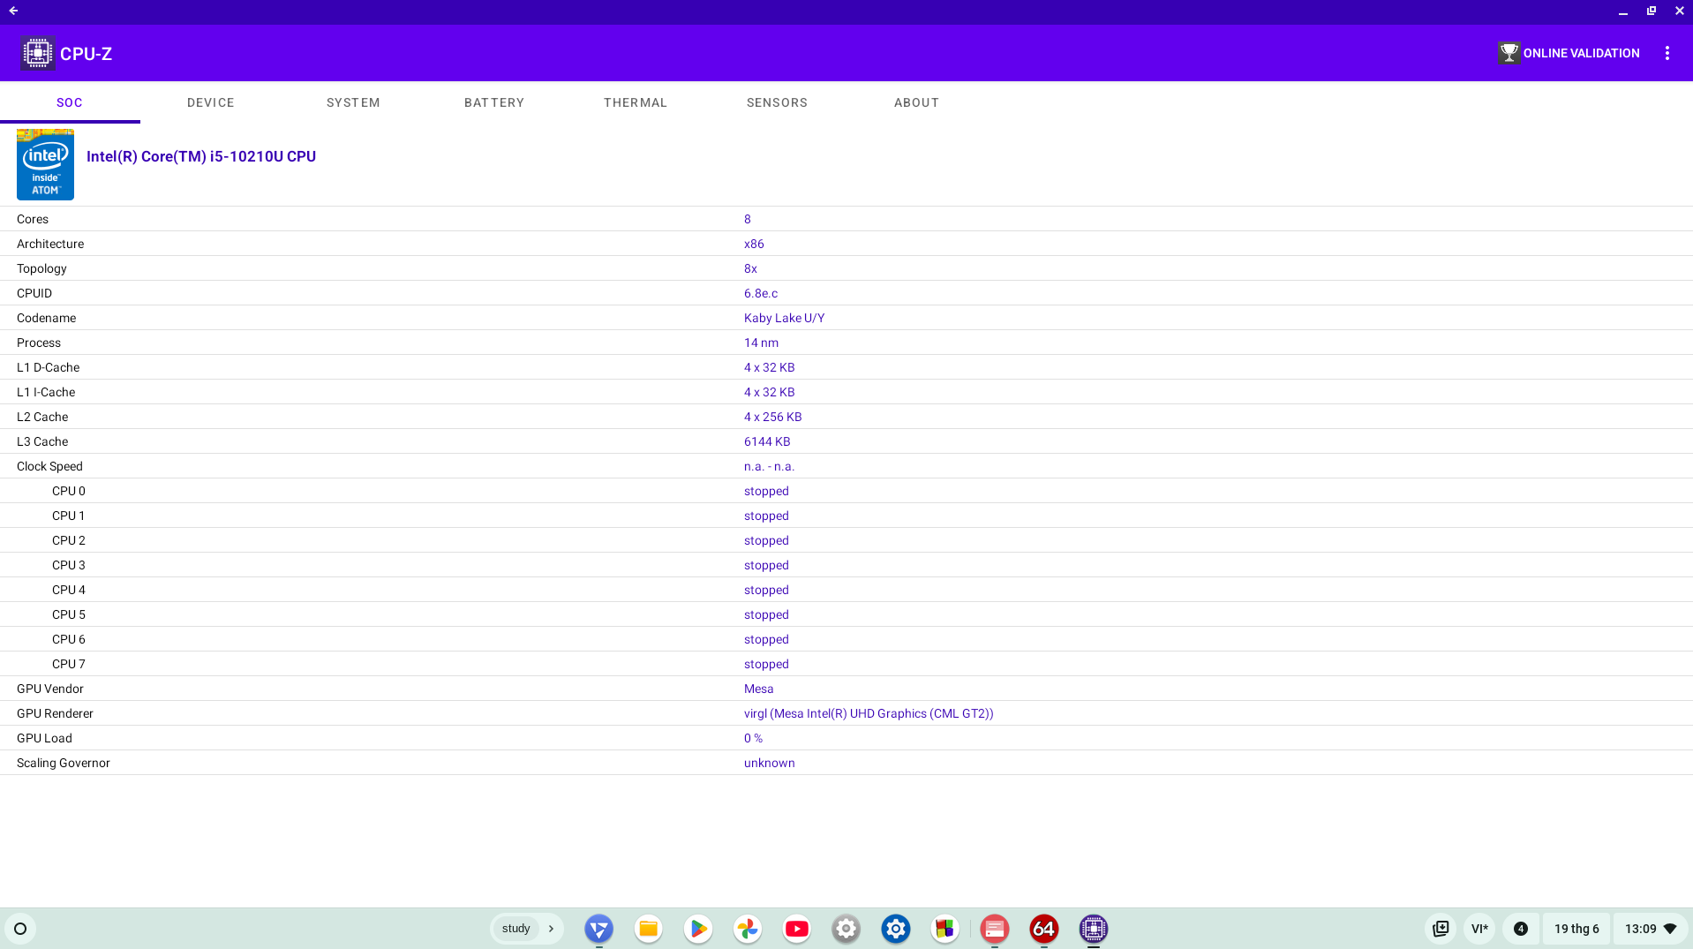
Task: Click the CPU 7 row label
Action: [69, 664]
